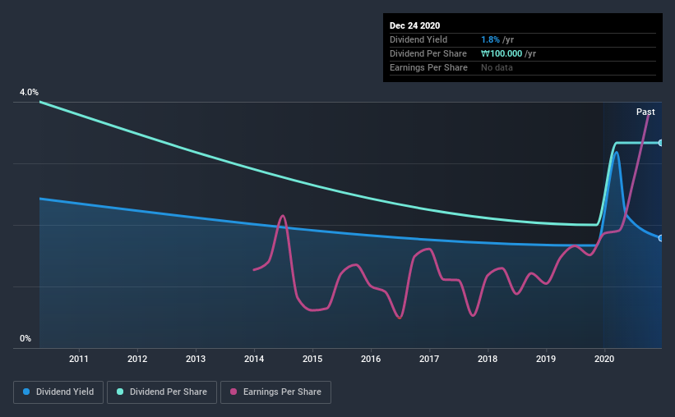Click the teal endpoint marker of Dividend Per Share line
Viewport: 675px width, 417px height.
coord(660,143)
